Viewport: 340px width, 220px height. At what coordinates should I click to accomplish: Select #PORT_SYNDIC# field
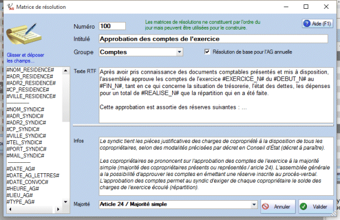point(26,149)
